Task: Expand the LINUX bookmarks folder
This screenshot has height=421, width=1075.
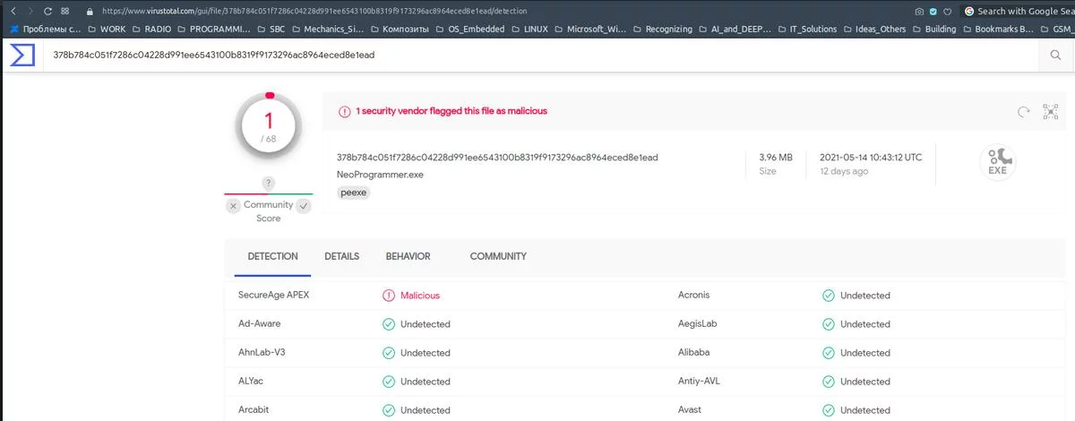Action: [529, 29]
